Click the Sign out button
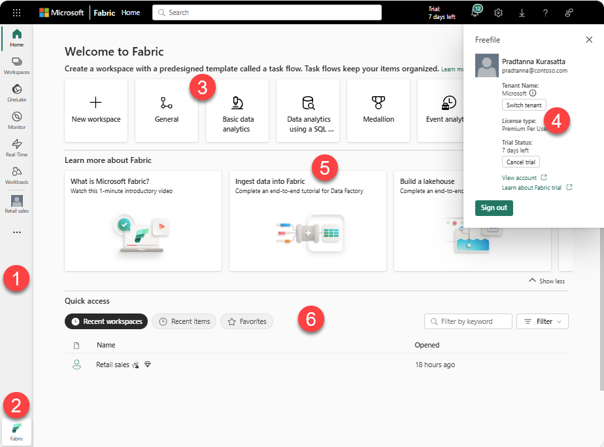 click(x=494, y=207)
